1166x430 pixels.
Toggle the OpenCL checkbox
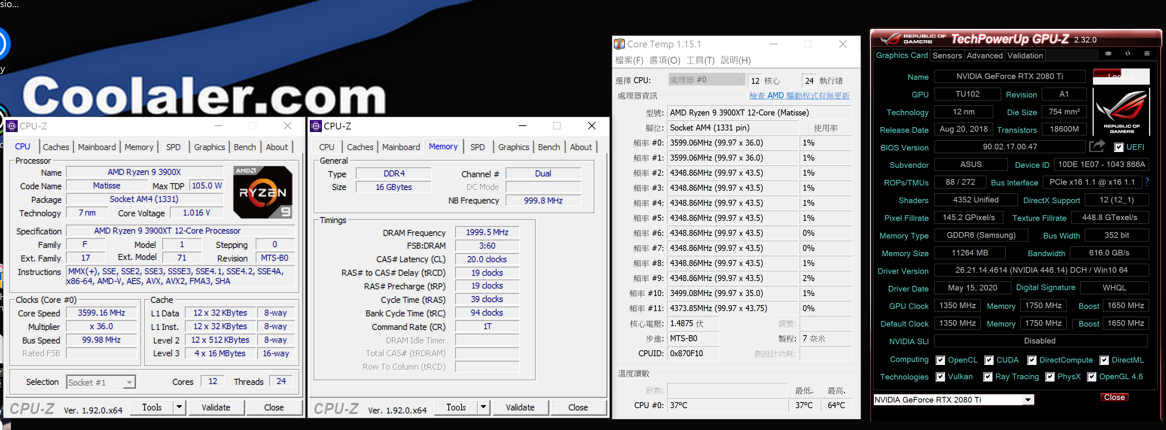click(940, 360)
